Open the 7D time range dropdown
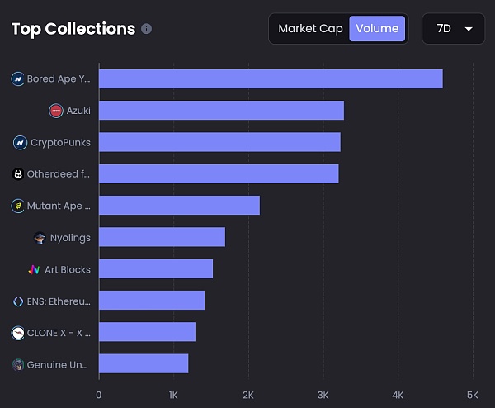Viewport: 495px width, 408px height. (x=453, y=29)
